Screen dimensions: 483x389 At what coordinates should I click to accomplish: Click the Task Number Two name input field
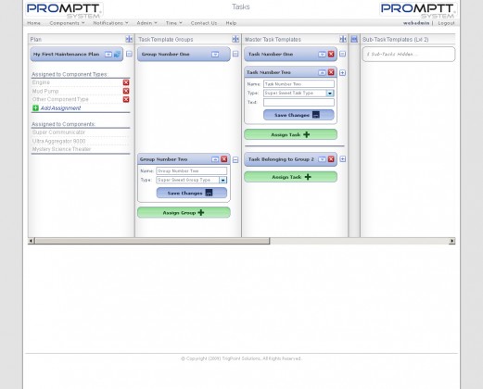click(x=299, y=84)
